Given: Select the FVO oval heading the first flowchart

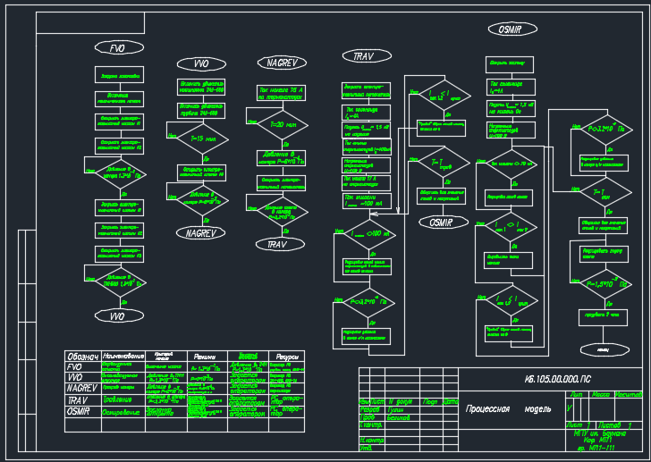Looking at the screenshot, I should 119,47.
